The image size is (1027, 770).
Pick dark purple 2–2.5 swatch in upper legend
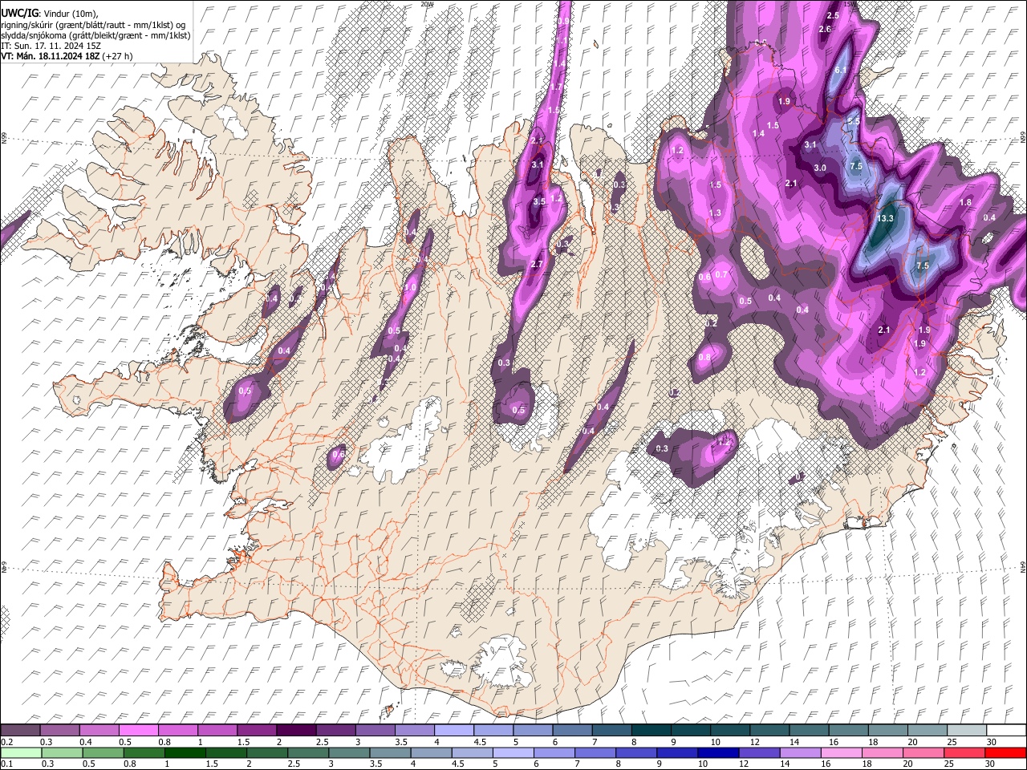[x=296, y=731]
